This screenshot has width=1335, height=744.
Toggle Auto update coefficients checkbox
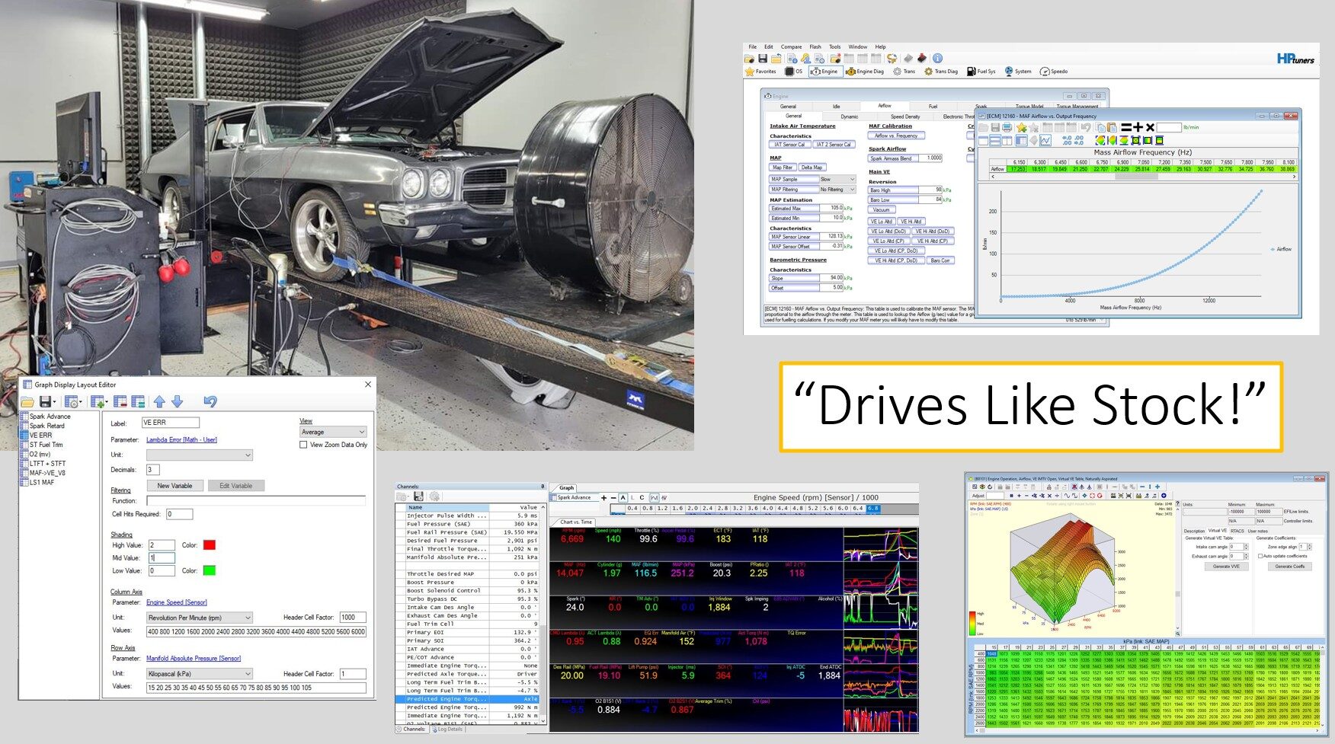1260,556
